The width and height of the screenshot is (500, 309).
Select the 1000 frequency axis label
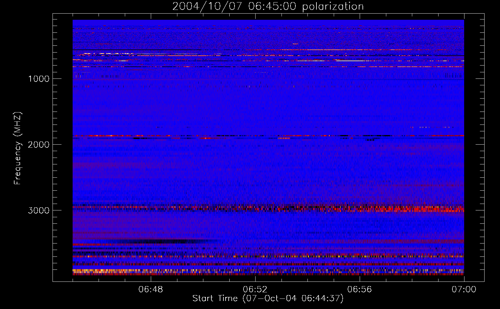(x=39, y=79)
